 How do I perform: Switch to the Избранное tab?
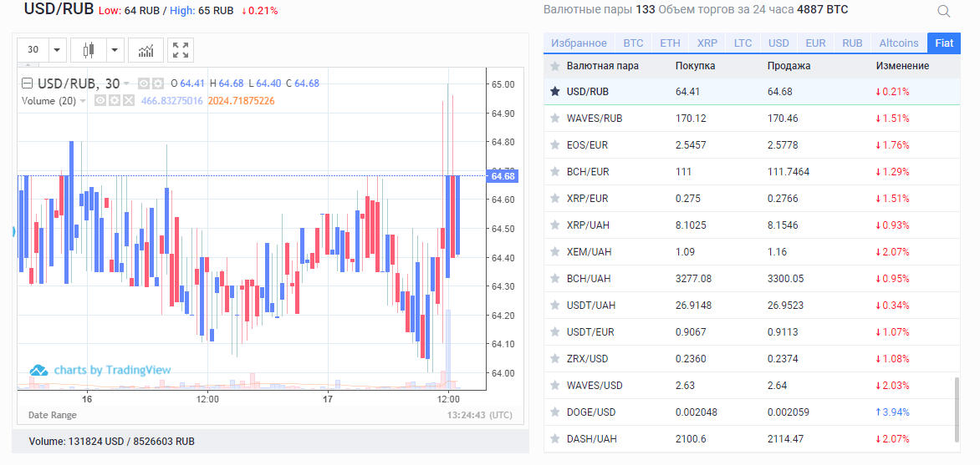pos(578,43)
